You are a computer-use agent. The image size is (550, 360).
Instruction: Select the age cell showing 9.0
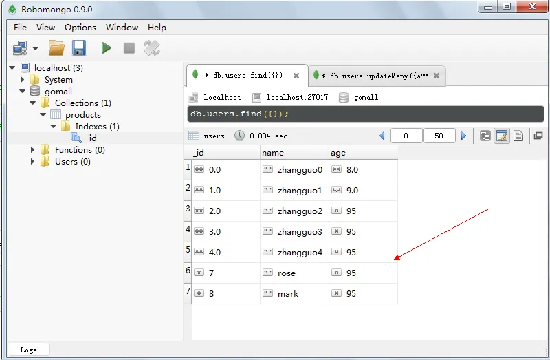[x=363, y=191]
